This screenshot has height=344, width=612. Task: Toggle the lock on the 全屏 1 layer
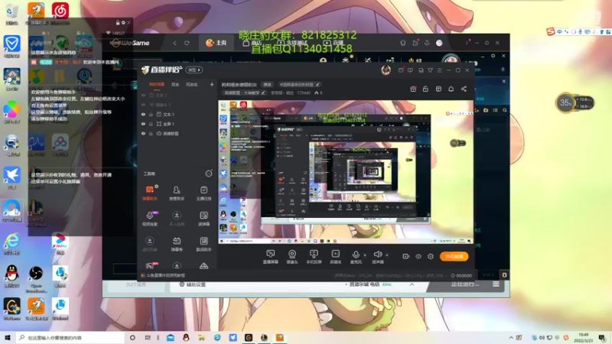pos(151,124)
